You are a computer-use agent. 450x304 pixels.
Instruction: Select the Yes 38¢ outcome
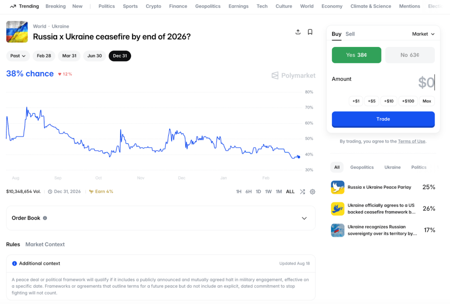[x=356, y=55]
